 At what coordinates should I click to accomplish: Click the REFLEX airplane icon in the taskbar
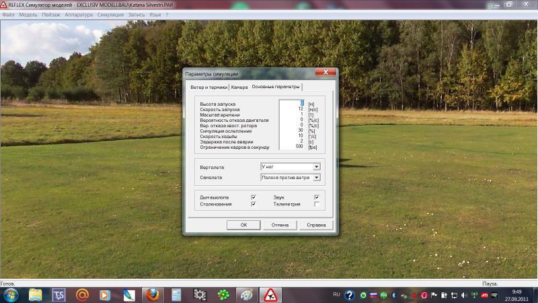270,295
